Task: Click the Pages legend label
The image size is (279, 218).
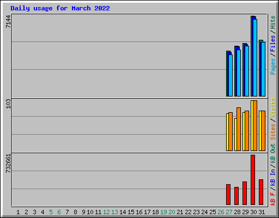Action: pos(272,66)
